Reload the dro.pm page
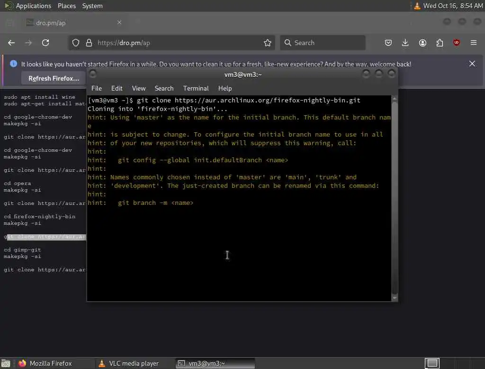Image resolution: width=485 pixels, height=369 pixels. [45, 43]
